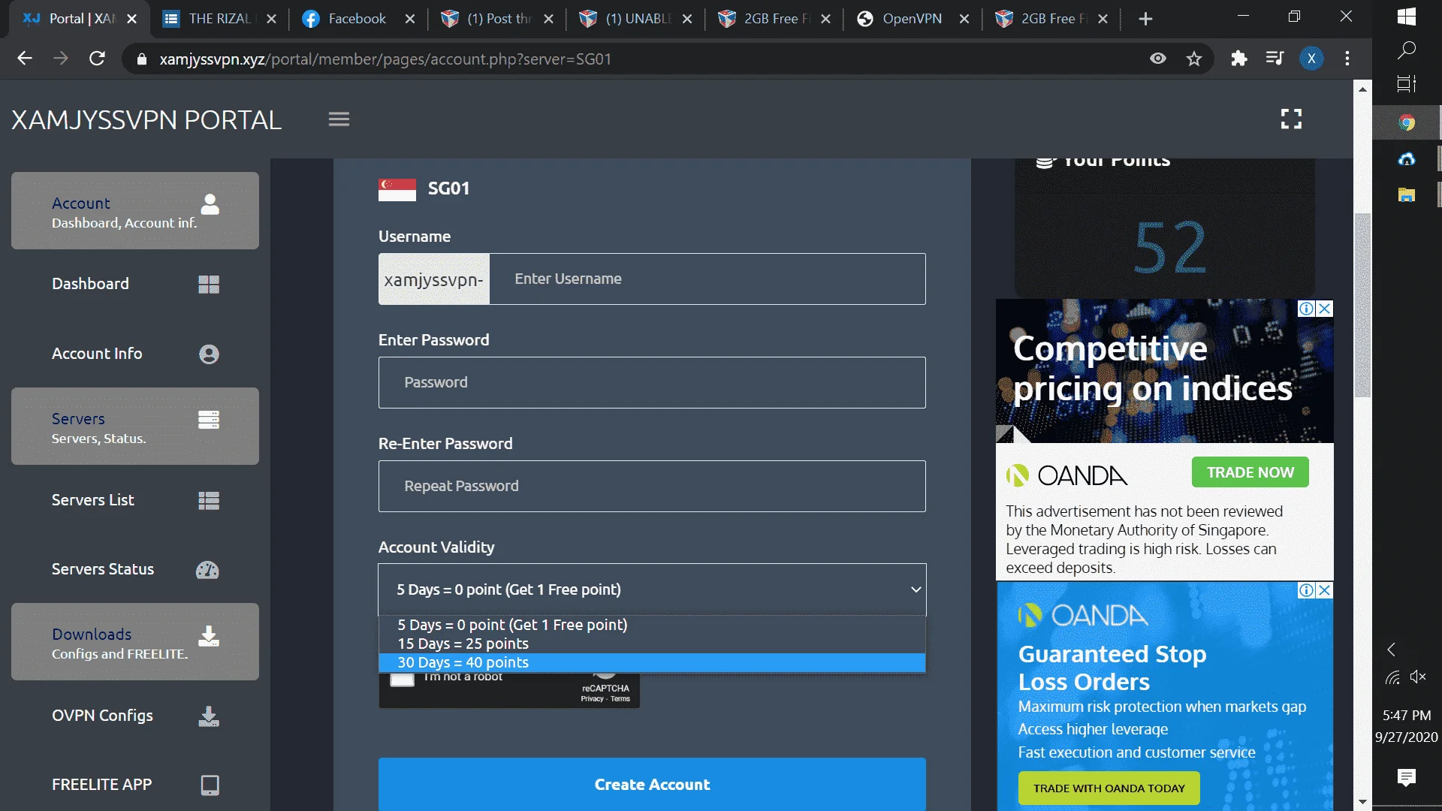
Task: Close the Facebook browser tab
Action: point(410,19)
